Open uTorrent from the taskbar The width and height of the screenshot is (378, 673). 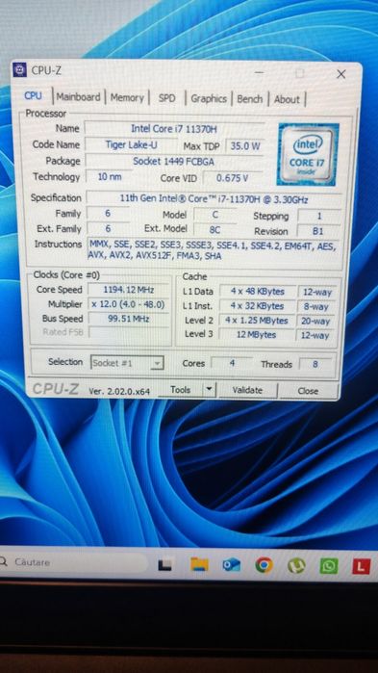point(296,566)
